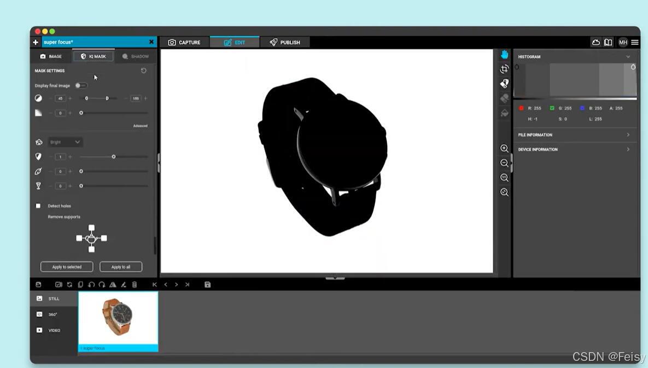Switch to the Publish tab
The image size is (648, 368).
click(285, 42)
